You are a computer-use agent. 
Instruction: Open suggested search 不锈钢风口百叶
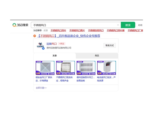(x=58, y=30)
